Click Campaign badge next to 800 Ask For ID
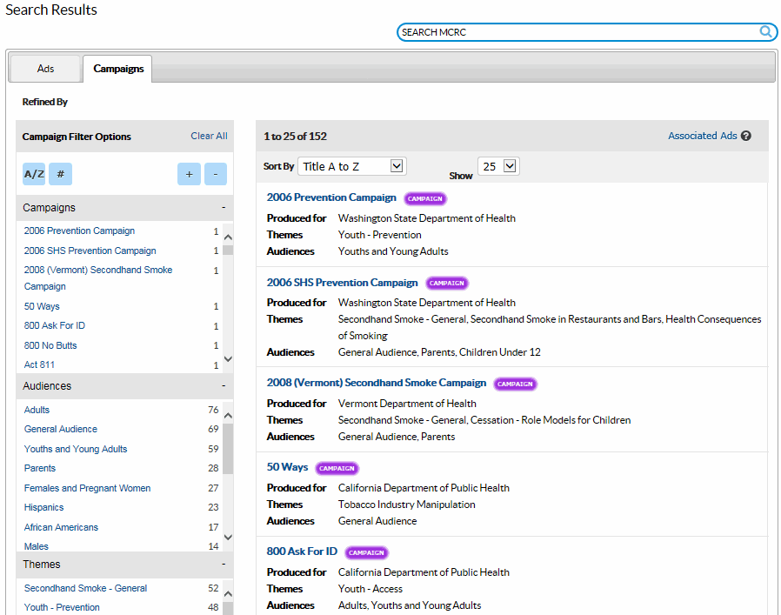781x615 pixels. [366, 552]
